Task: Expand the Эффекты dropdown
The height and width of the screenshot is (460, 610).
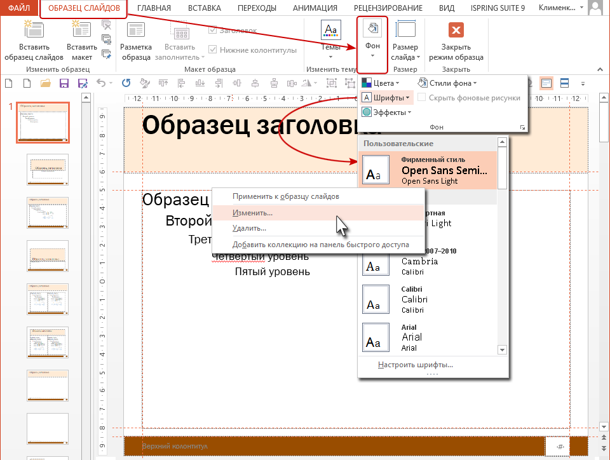Action: (x=386, y=112)
